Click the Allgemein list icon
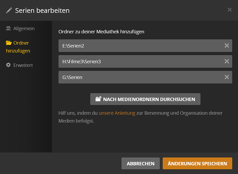Screen dimensions: 238x174 click(8, 28)
